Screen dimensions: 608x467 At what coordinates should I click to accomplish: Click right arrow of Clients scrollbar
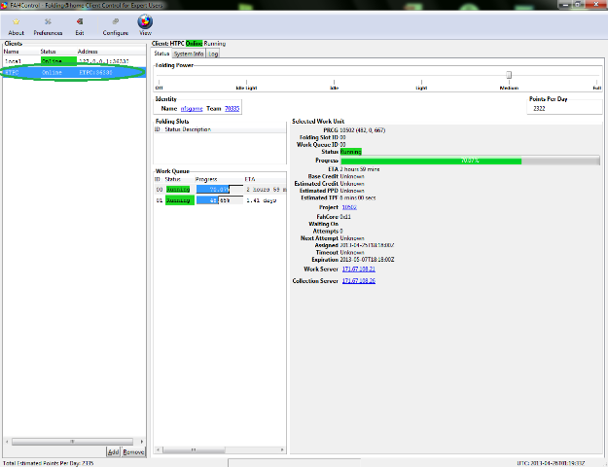coord(141,442)
